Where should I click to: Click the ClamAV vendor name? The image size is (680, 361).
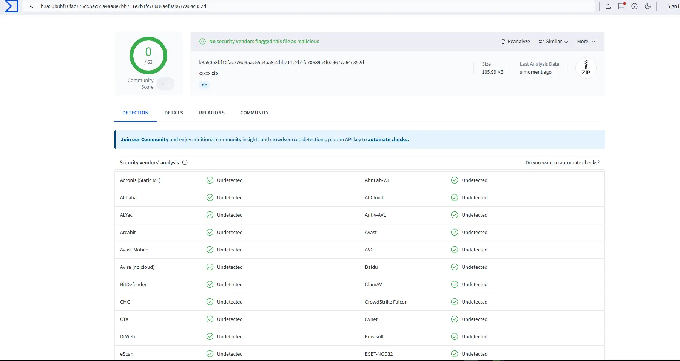tap(373, 285)
